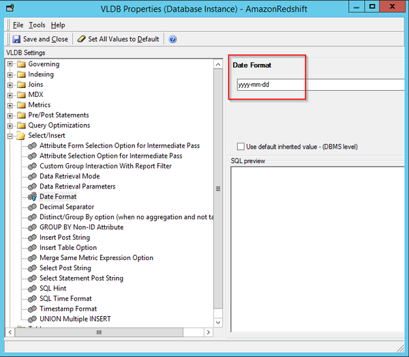The image size is (409, 357).
Task: Expand the Joins tree node
Action: tap(10, 85)
